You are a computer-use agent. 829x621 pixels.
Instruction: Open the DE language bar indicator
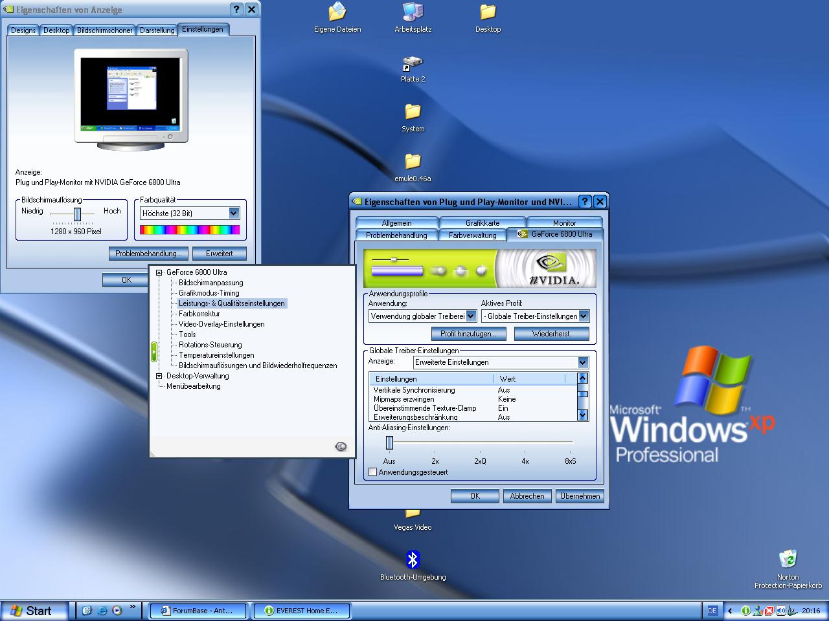(712, 611)
